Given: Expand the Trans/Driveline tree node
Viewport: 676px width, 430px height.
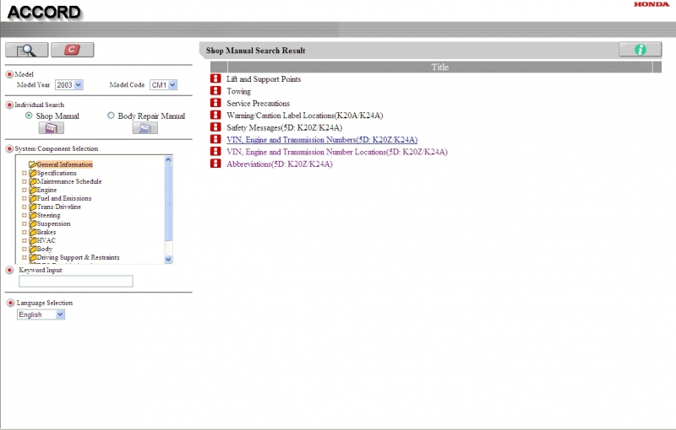Looking at the screenshot, I should click(x=25, y=207).
